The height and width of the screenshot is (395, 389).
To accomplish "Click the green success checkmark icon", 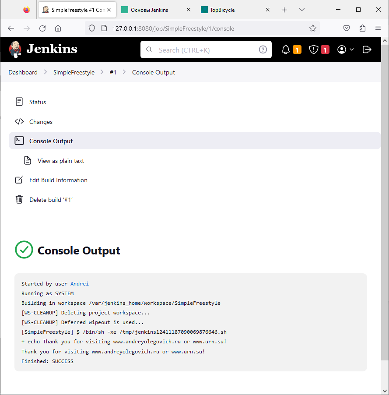I will (24, 250).
